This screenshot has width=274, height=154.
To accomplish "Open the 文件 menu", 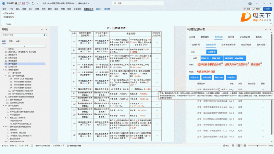I will 4,9.
